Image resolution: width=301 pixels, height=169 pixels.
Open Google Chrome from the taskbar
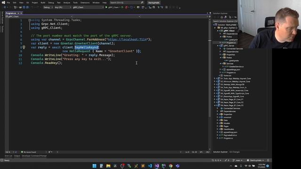pos(171,166)
